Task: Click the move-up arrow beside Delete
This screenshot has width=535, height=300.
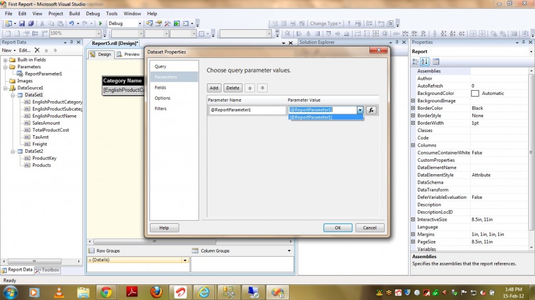Action: click(x=250, y=88)
